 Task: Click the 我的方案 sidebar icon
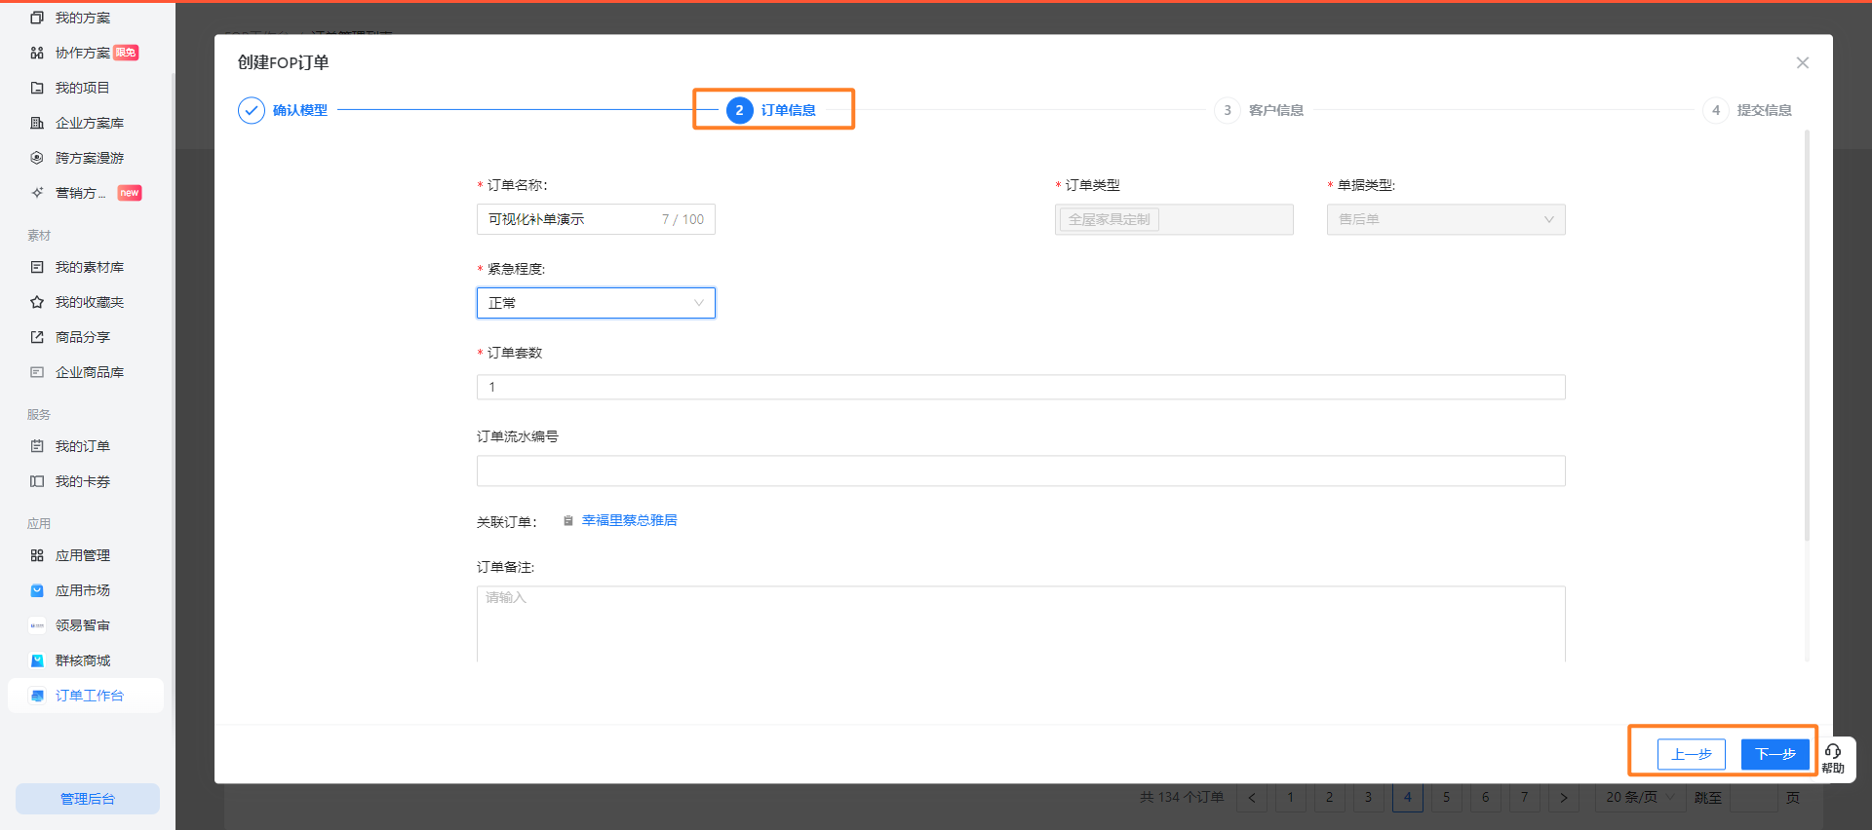[x=37, y=18]
